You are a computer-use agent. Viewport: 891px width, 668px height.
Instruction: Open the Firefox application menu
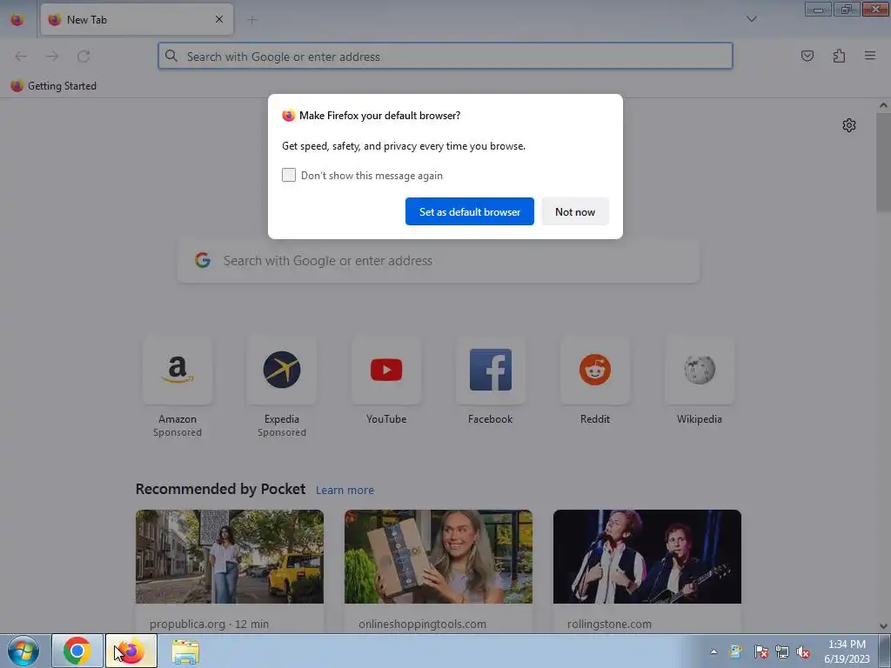[869, 56]
